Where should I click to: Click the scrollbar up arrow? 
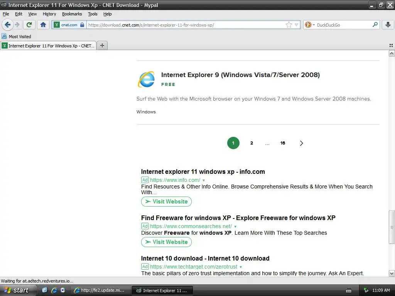(392, 53)
